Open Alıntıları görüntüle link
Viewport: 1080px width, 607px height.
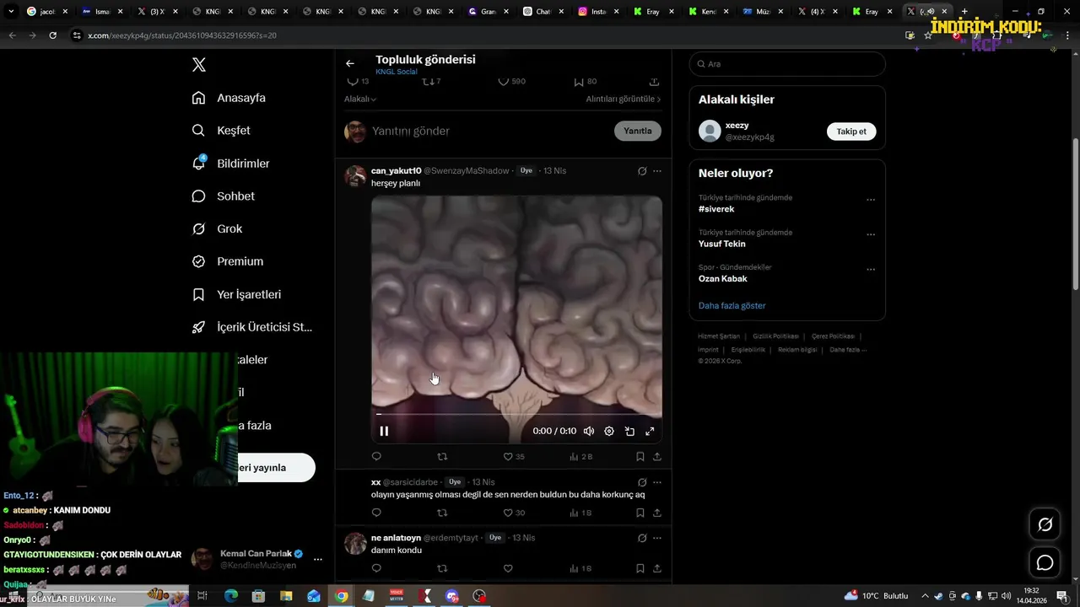click(624, 99)
